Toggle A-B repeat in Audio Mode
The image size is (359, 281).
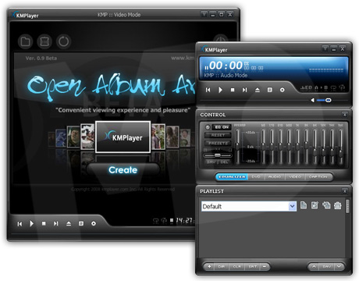321,88
